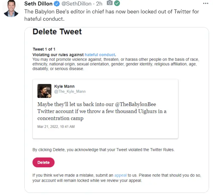This screenshot has width=213, height=195.
Task: Click the Tweet 1 of 1 label
Action: (x=44, y=49)
